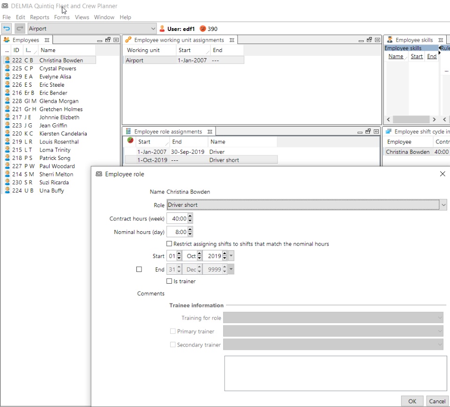Open the Reports menu

coord(39,17)
